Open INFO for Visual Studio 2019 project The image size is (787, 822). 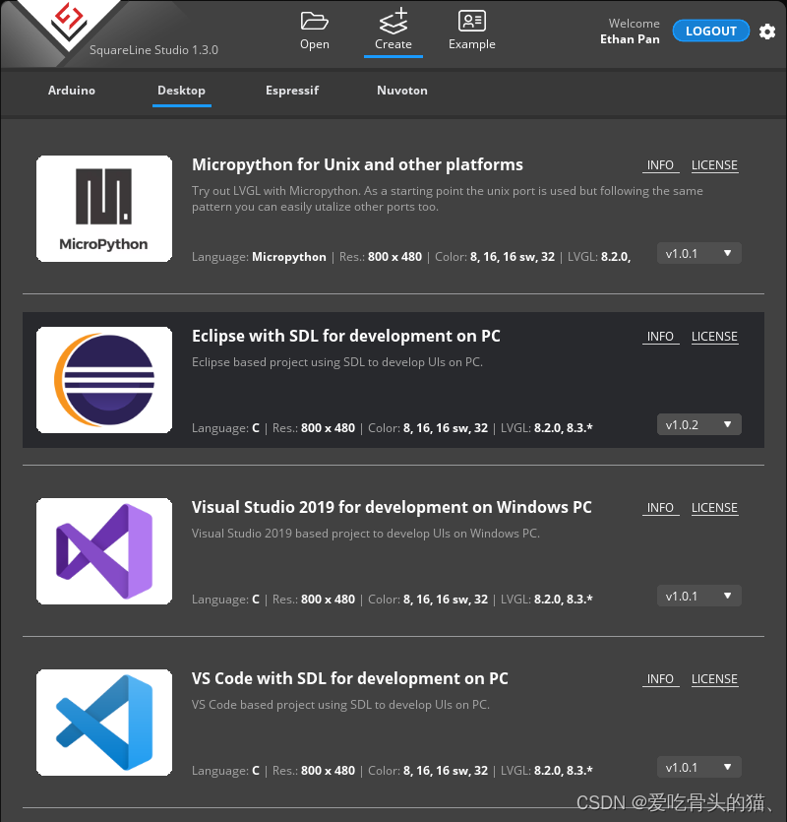pos(660,507)
